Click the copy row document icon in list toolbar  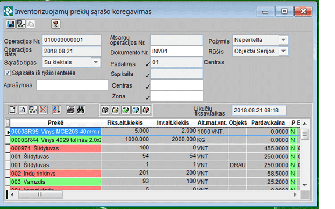point(22,110)
